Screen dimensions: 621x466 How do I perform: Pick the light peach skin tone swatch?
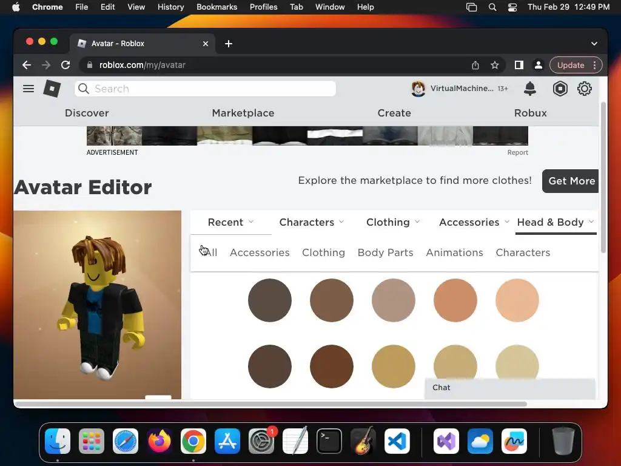point(517,300)
